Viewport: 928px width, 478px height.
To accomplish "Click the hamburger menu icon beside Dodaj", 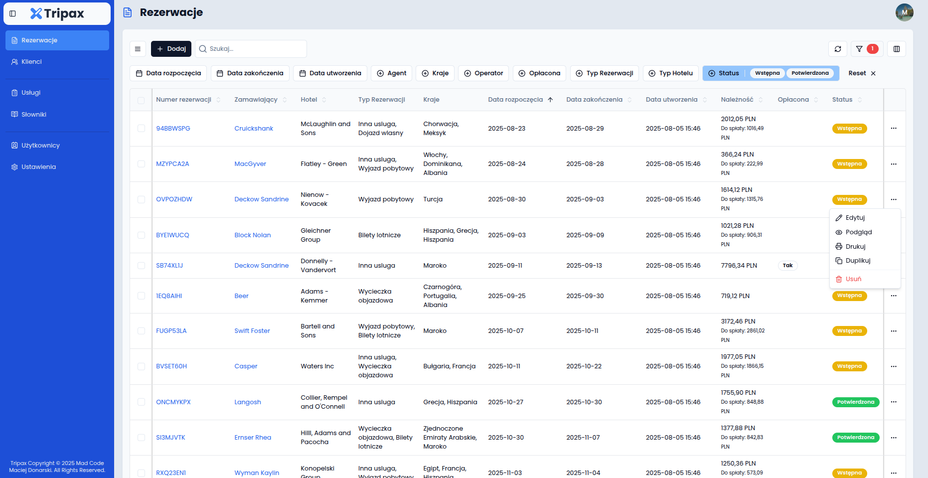I will (x=138, y=49).
